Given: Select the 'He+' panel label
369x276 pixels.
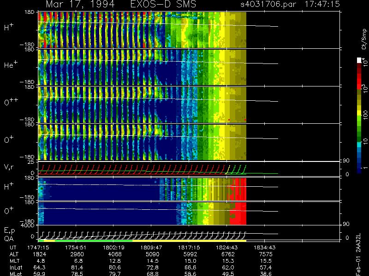Looking at the screenshot, I should tap(11, 64).
